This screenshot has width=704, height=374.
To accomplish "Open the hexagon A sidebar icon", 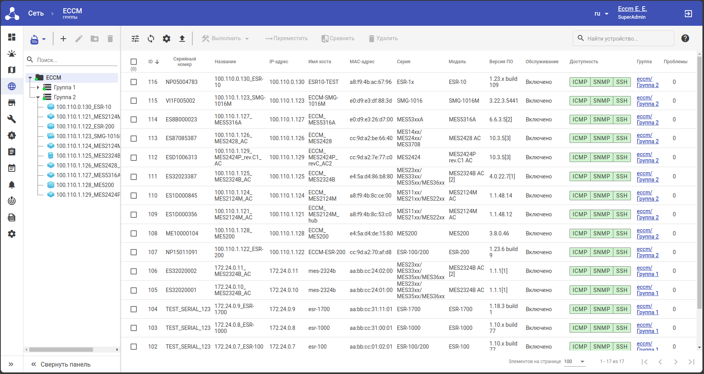I will [x=12, y=135].
